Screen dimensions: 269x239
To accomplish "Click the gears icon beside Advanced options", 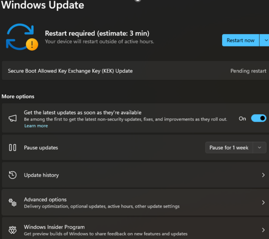I will pyautogui.click(x=13, y=202).
